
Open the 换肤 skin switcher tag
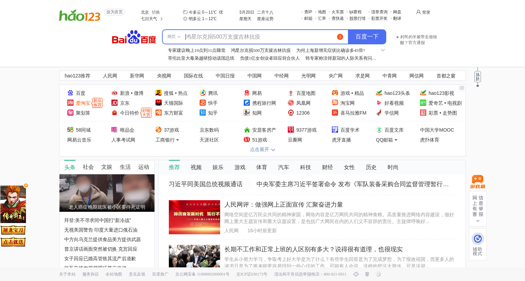click(477, 76)
